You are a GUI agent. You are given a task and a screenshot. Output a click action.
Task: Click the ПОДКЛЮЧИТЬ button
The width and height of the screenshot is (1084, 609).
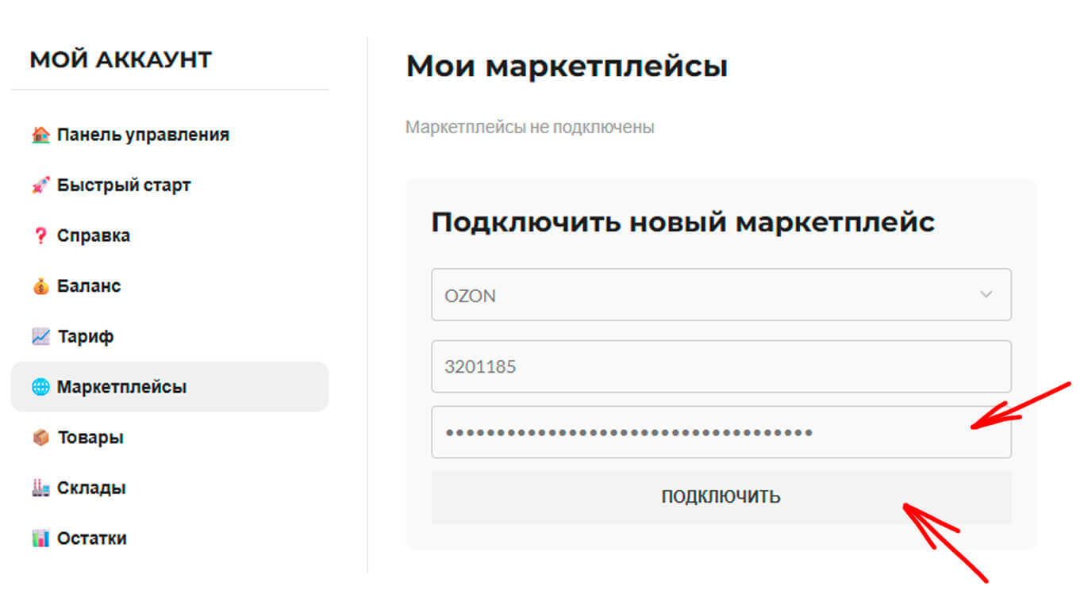point(721,497)
